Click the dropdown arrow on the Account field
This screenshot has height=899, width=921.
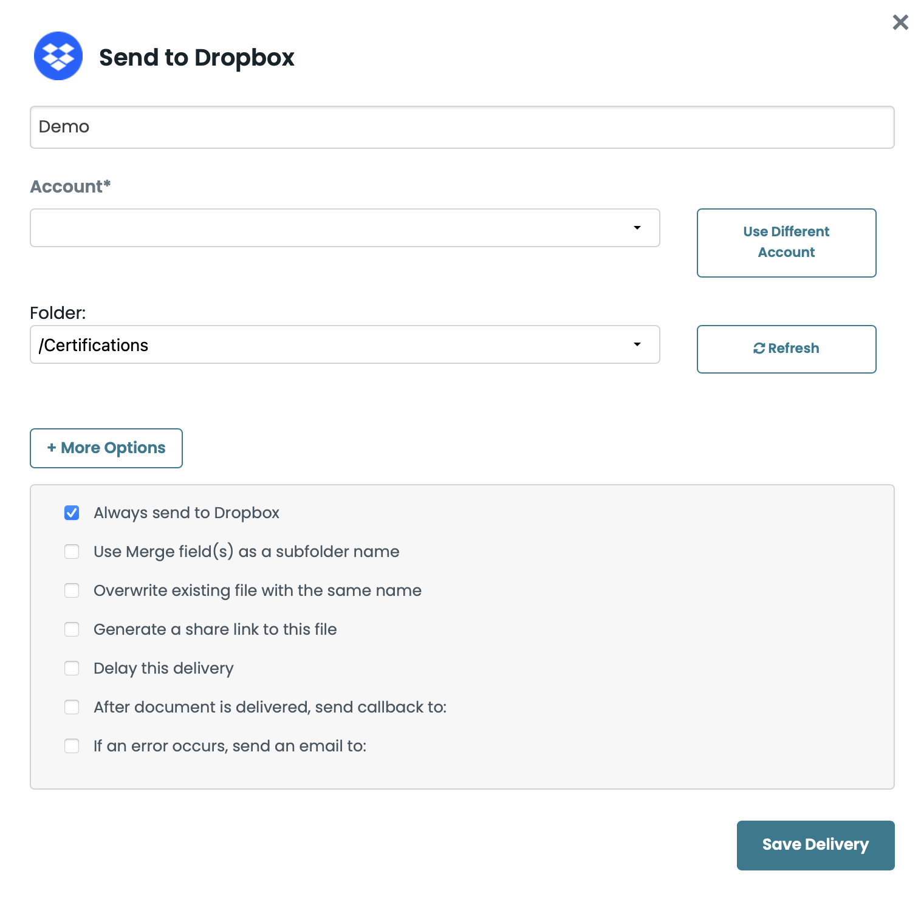click(637, 228)
